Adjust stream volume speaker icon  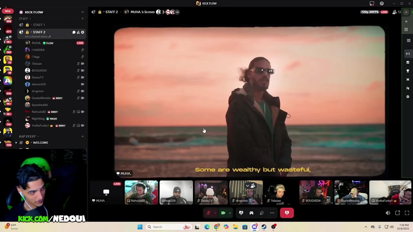[388, 213]
